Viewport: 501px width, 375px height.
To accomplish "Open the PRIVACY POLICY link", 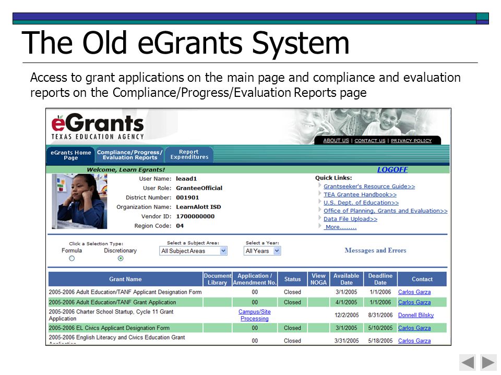I will [411, 141].
